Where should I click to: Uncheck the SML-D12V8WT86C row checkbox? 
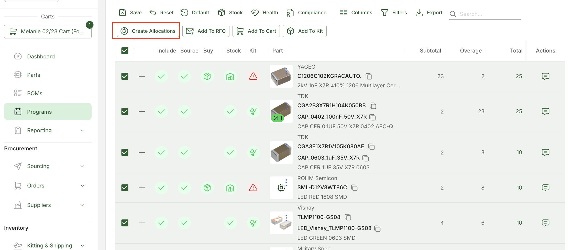click(125, 188)
